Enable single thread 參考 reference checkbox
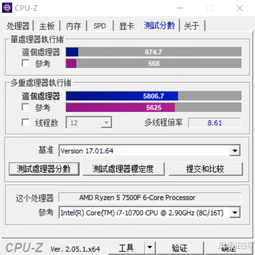This screenshot has height=255, width=255. (25, 63)
